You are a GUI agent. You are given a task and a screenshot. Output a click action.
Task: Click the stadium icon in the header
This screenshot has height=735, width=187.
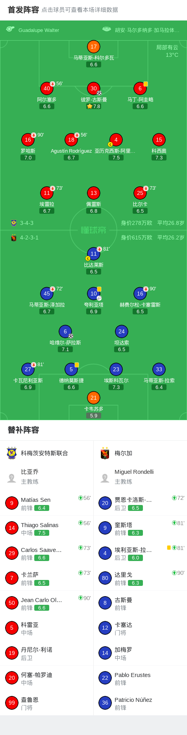pos(106,29)
